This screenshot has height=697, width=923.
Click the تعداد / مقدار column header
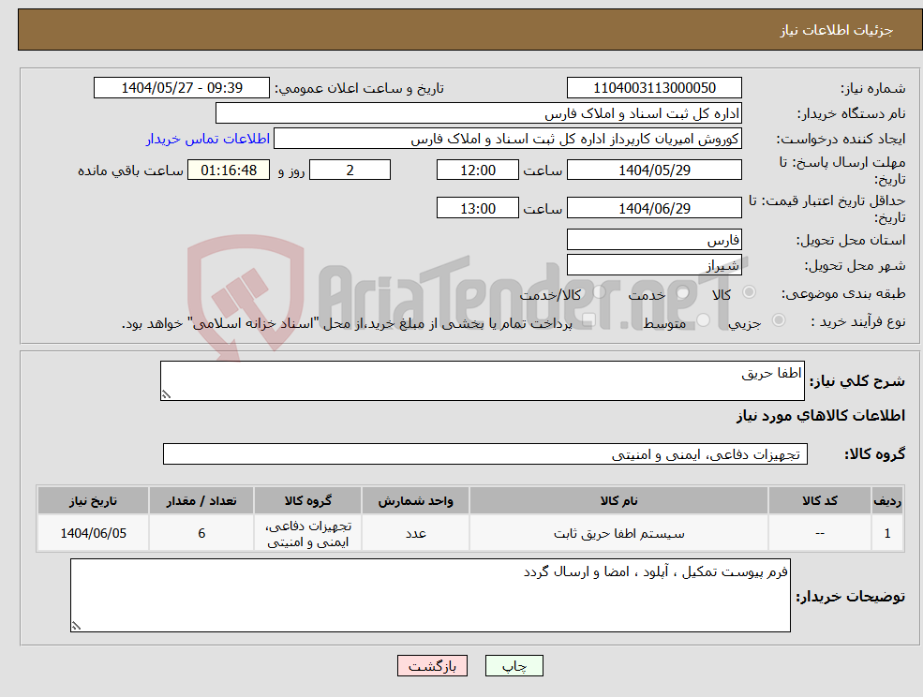coord(201,500)
